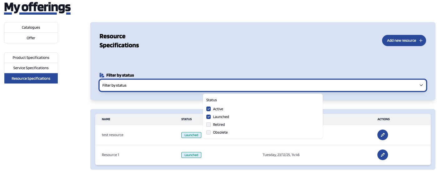
Task: Uncheck the Active status checkbox
Action: point(209,109)
